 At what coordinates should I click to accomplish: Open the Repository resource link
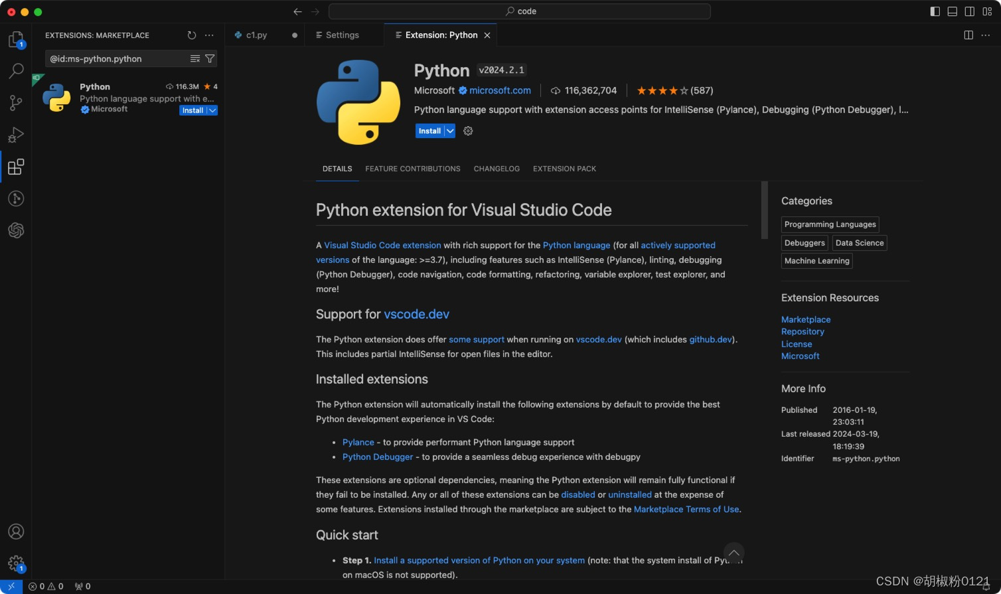click(x=803, y=331)
